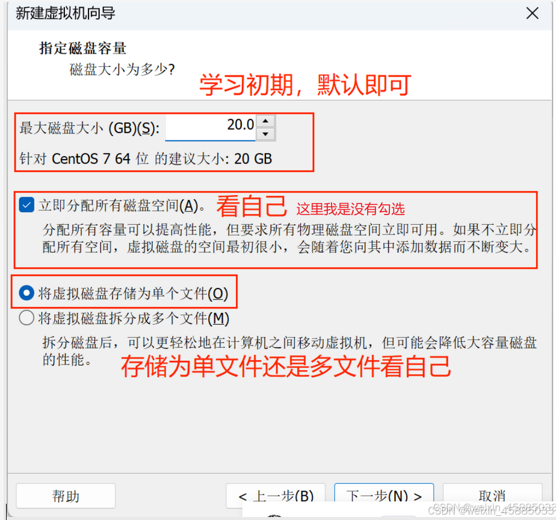Click the 新建虚拟机向导 title bar text
The height and width of the screenshot is (520, 556).
(x=65, y=13)
